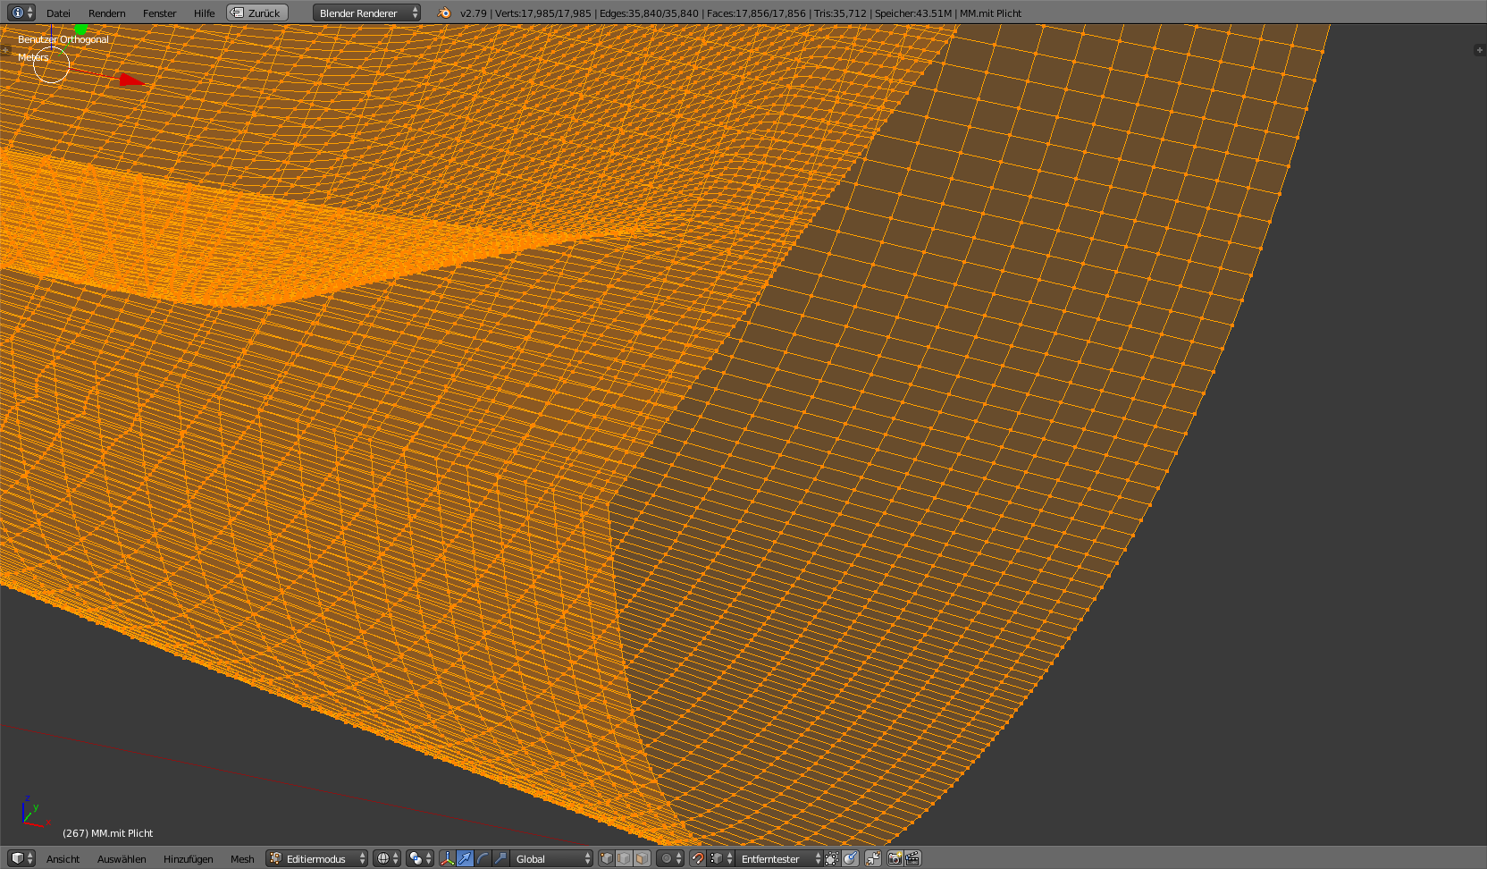The height and width of the screenshot is (869, 1487).
Task: Enable the scale manipulator icon
Action: [500, 858]
